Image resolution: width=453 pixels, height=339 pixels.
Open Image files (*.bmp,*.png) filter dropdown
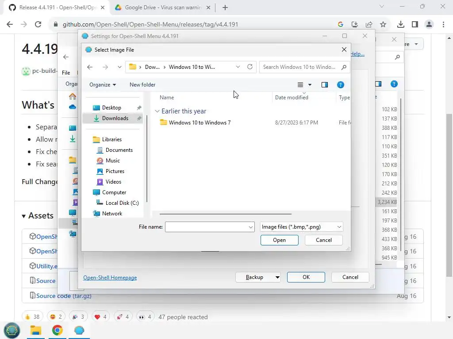point(301,227)
